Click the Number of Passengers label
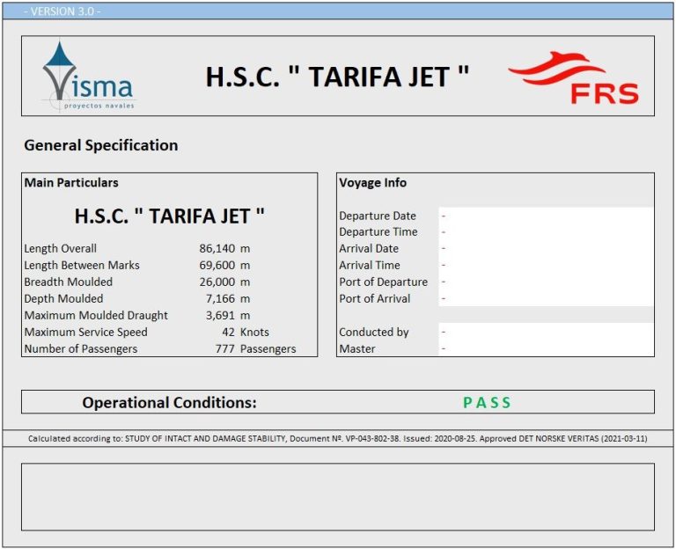Viewport: 676px width, 549px height. (81, 348)
